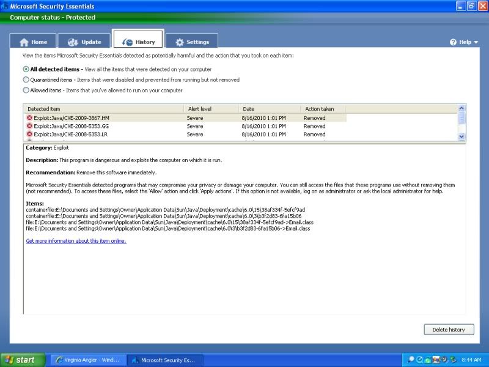
Task: Open the Settings tab
Action: tap(192, 41)
